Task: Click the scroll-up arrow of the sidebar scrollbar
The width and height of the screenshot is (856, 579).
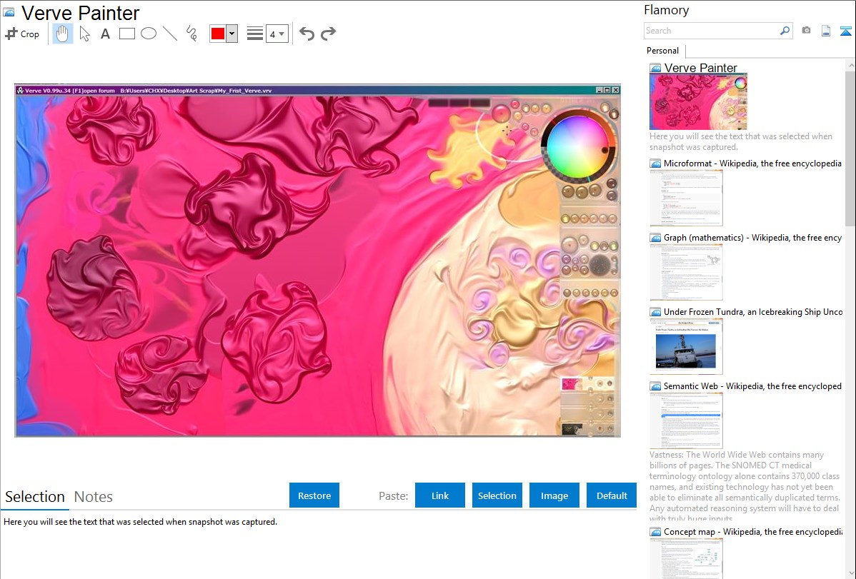Action: click(850, 66)
